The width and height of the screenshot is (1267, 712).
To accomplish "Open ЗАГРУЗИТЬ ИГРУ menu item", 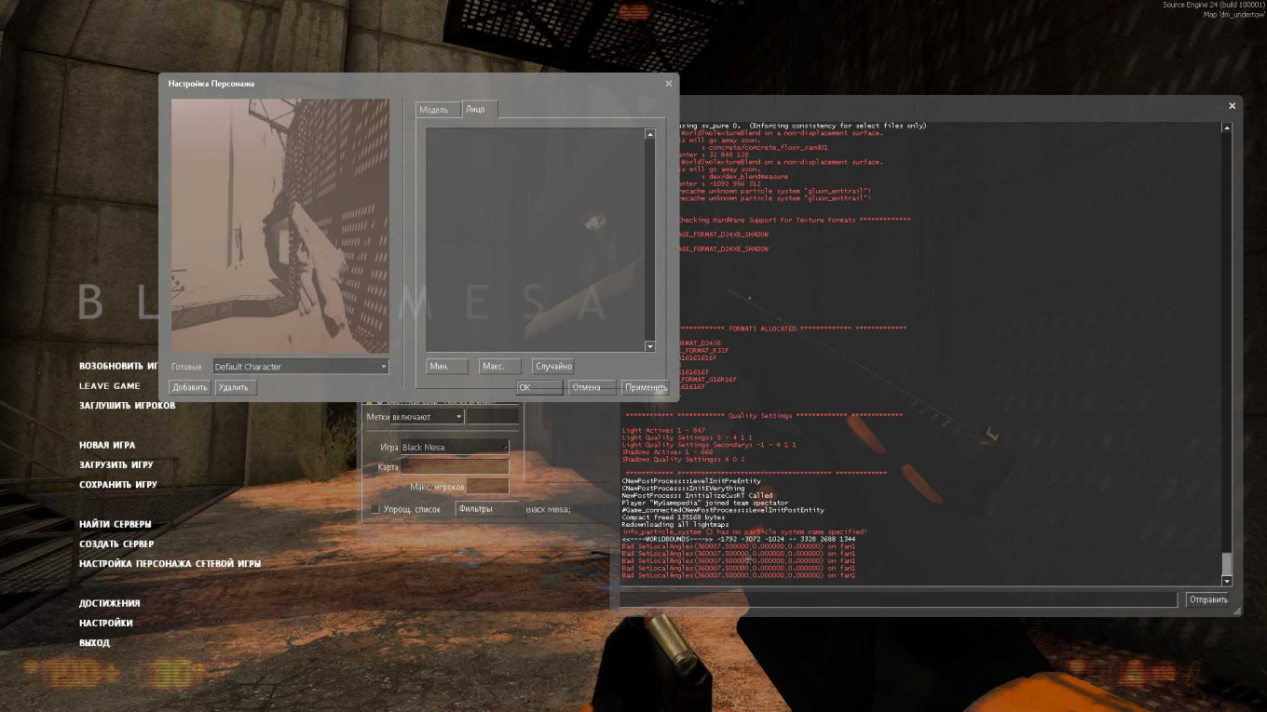I will 116,464.
